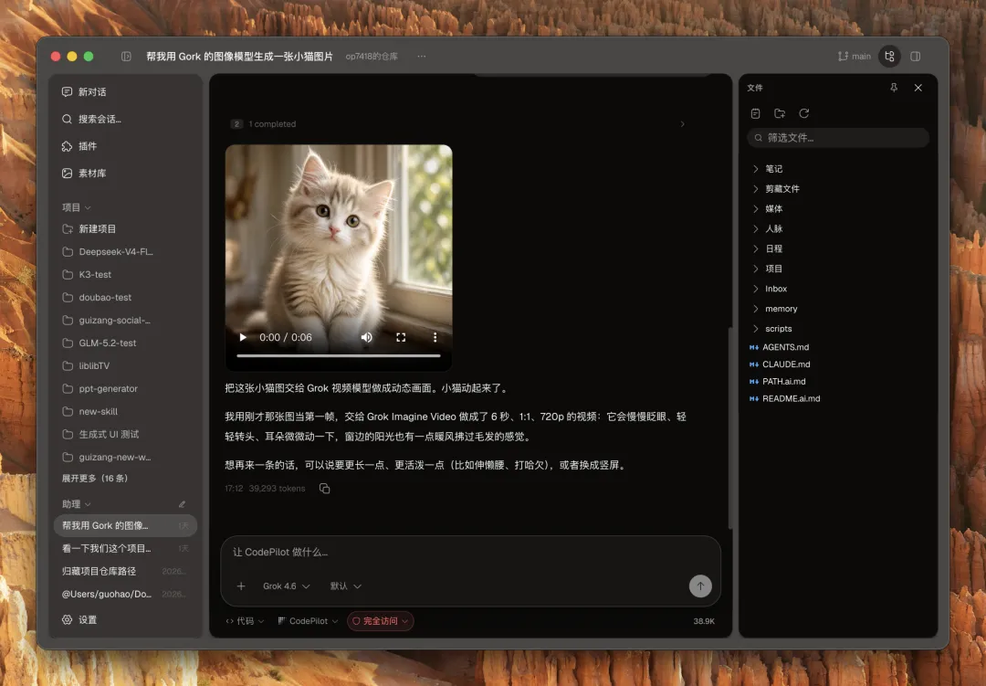986x686 pixels.
Task: Refresh the file list
Action: (803, 113)
